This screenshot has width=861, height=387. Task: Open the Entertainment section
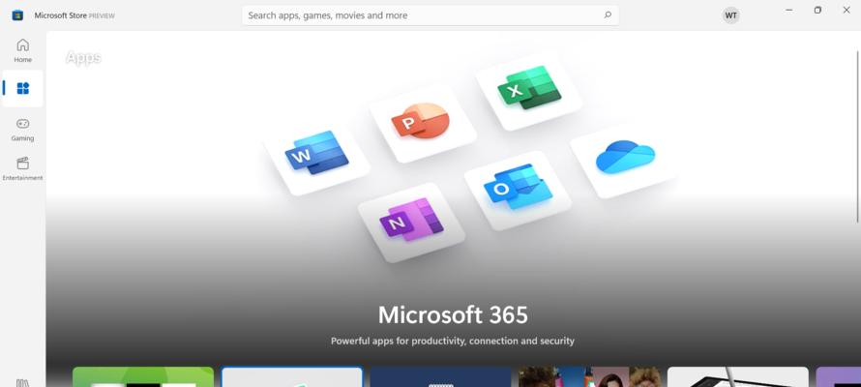(22, 169)
